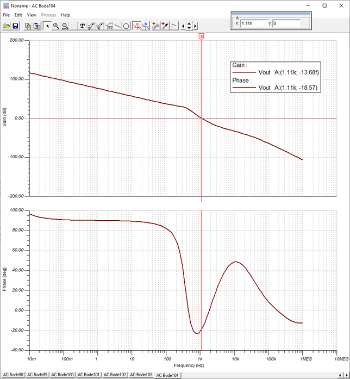Click the eyedropper with plus icon
This screenshot has width=350, height=379.
coord(165,26)
